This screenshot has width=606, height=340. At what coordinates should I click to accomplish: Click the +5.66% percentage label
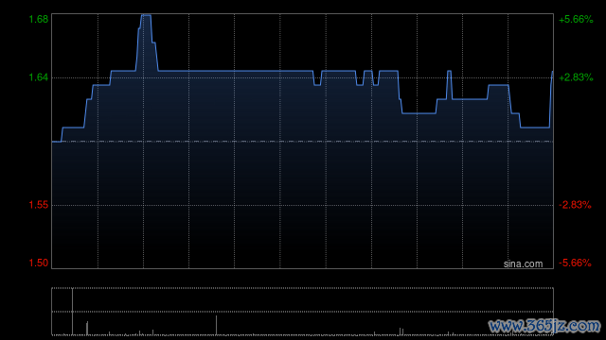pyautogui.click(x=576, y=19)
